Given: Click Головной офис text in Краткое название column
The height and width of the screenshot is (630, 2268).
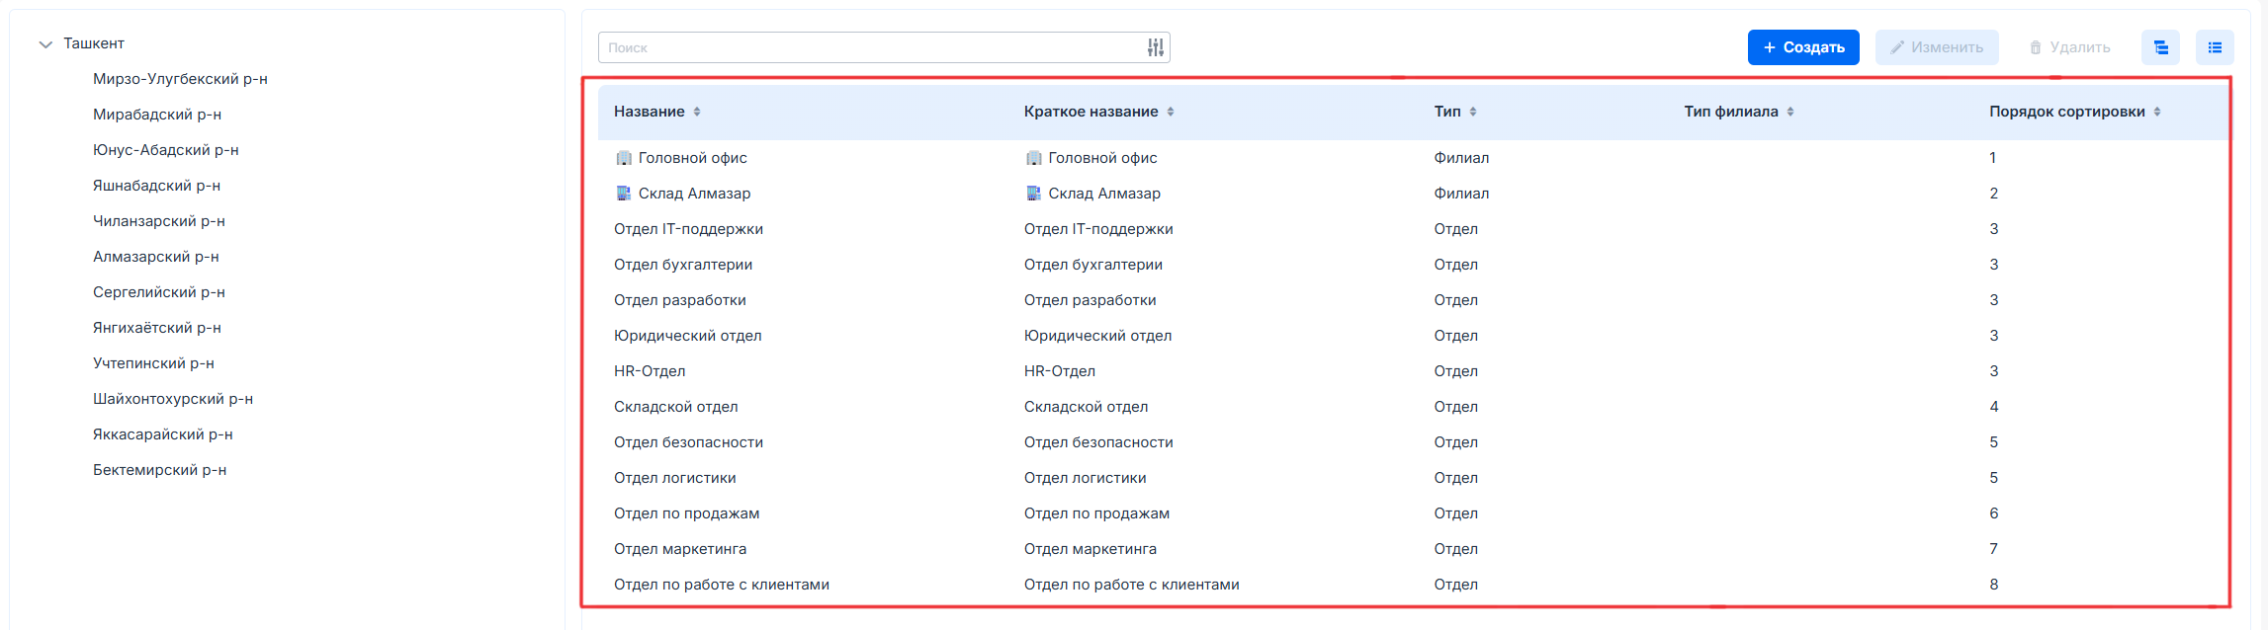Looking at the screenshot, I should (1102, 158).
